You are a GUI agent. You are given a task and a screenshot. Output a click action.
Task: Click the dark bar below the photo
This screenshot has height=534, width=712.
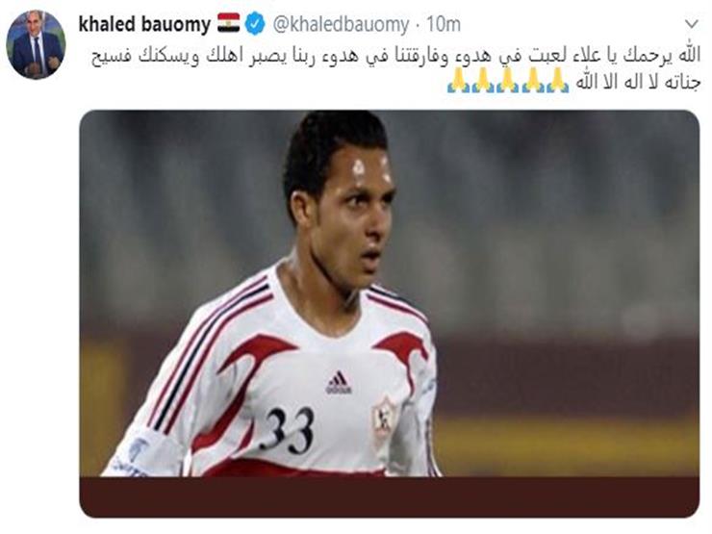point(390,496)
